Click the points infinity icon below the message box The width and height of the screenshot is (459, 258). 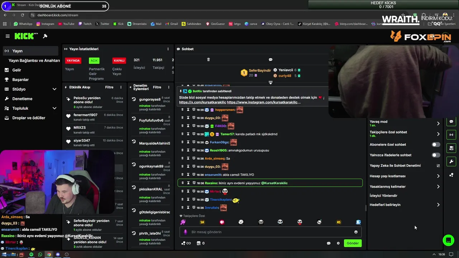pos(186,243)
